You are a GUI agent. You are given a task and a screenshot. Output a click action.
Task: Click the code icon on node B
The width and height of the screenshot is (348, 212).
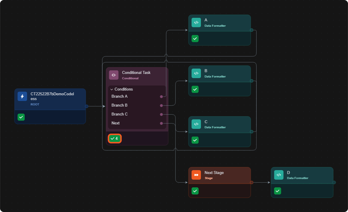click(196, 73)
